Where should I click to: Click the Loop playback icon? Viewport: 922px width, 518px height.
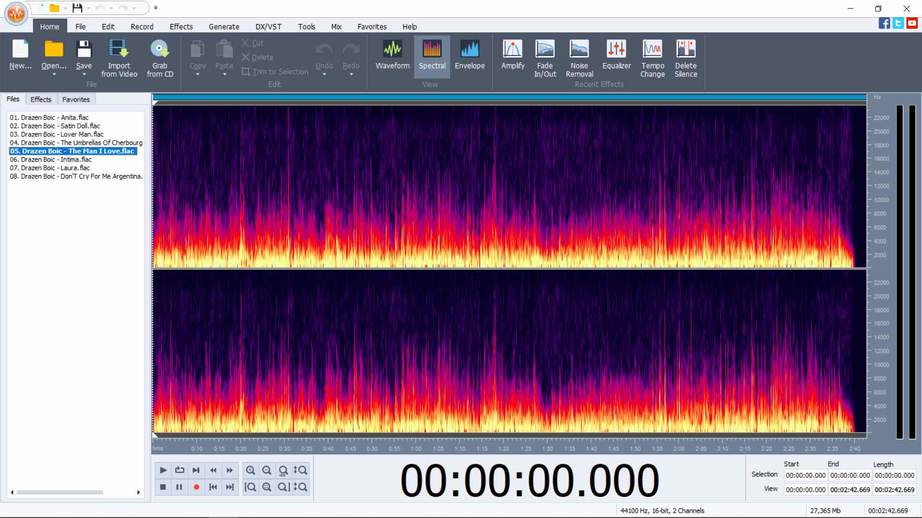[180, 470]
